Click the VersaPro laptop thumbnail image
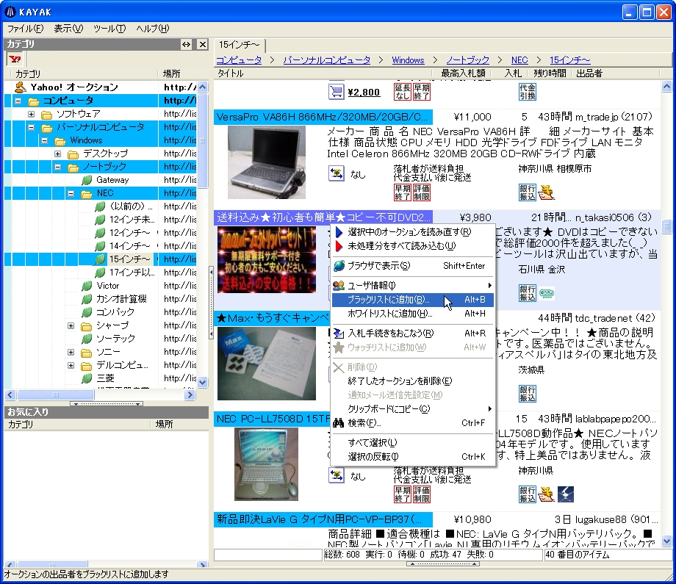The height and width of the screenshot is (584, 676). [267, 162]
